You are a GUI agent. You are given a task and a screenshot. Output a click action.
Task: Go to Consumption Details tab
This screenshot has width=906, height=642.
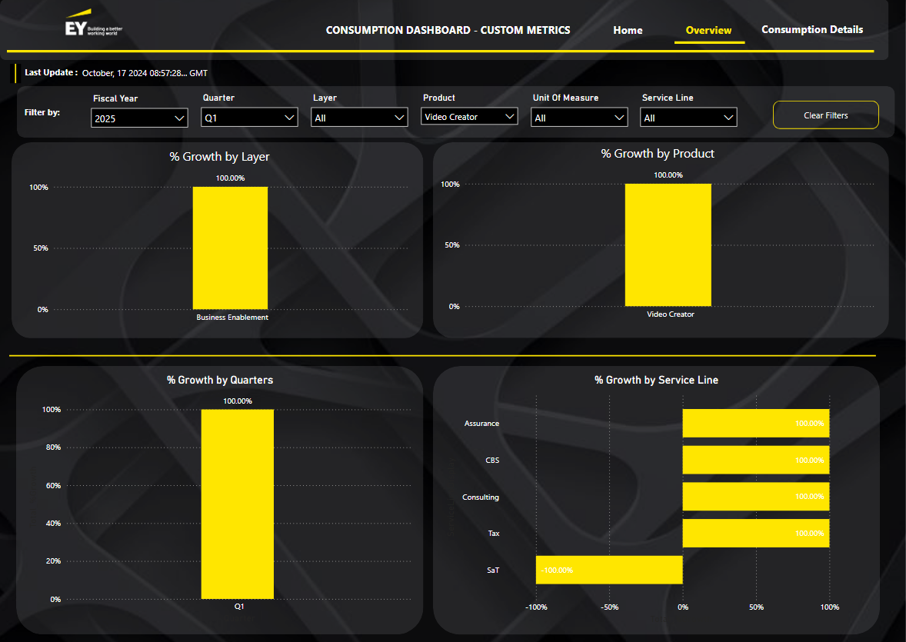[812, 29]
